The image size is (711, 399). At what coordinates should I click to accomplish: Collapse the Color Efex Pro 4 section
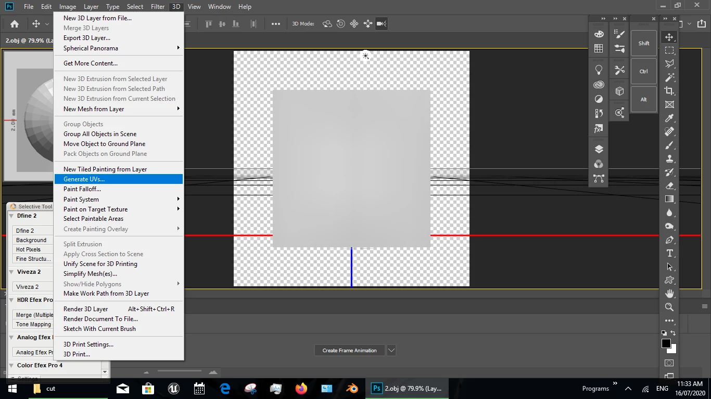coord(11,366)
